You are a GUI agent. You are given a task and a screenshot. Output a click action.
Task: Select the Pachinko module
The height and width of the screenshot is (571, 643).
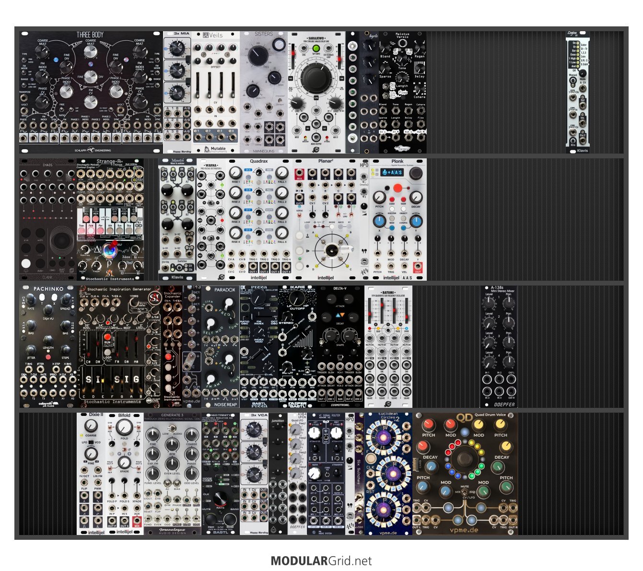[x=48, y=347]
